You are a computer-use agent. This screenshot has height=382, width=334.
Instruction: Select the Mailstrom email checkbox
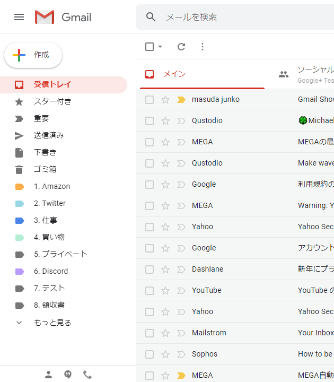tap(150, 333)
